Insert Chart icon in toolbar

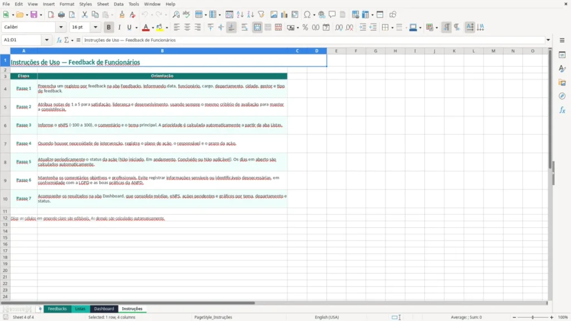(x=284, y=14)
